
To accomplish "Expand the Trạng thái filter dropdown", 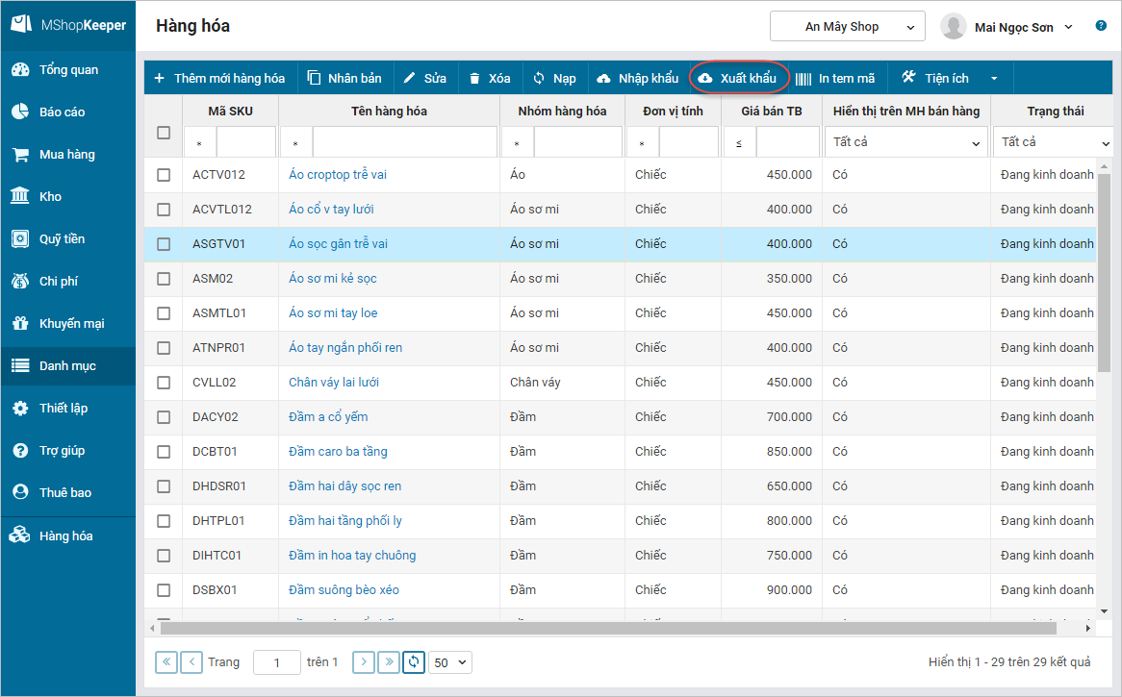I will click(1053, 142).
